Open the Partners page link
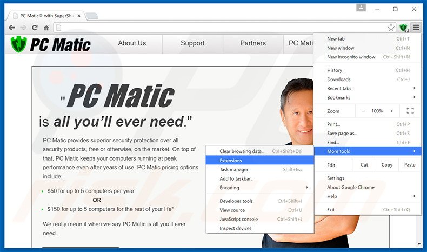Screen dimensions: 427x252 253,43
